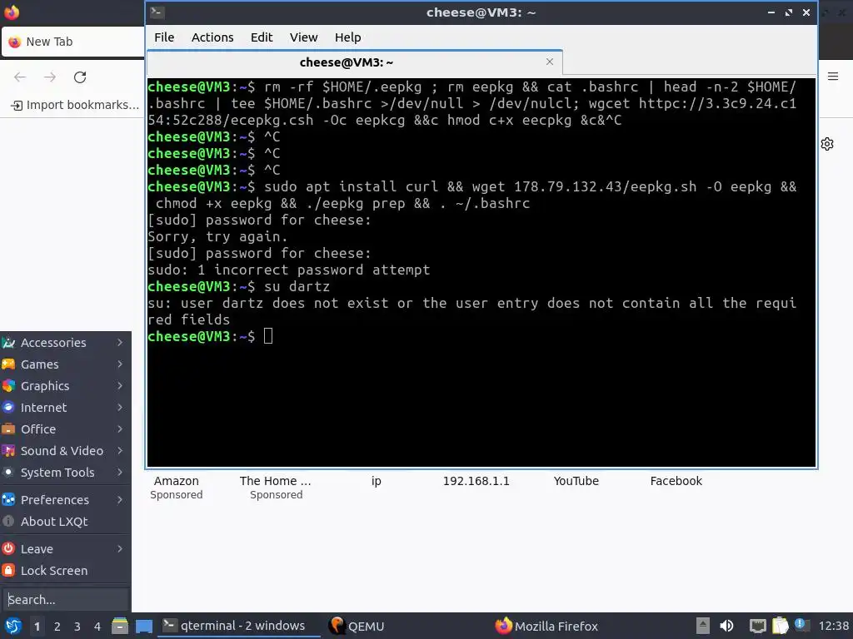Open the 192.168.1.1 shortcut tile

click(476, 481)
